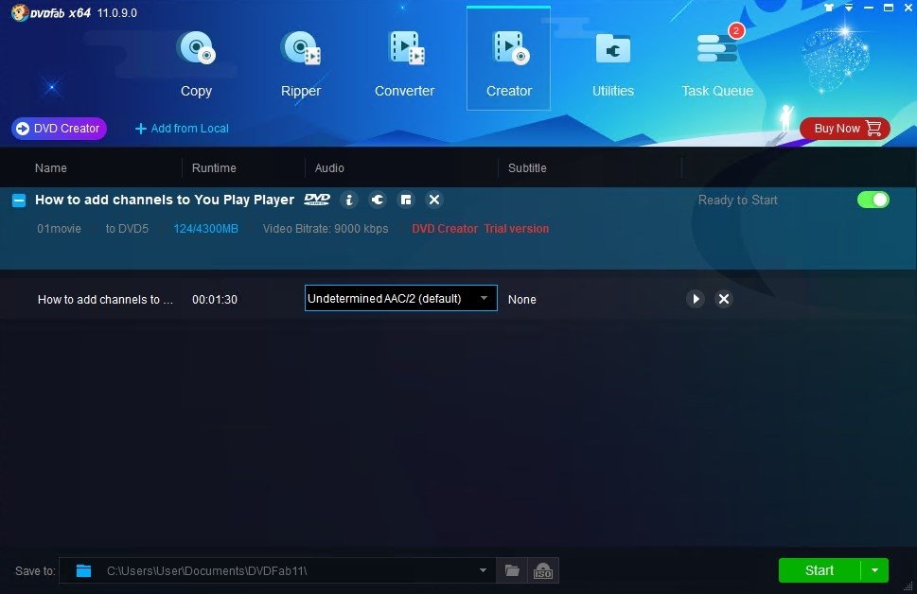917x594 pixels.
Task: Open advanced settings wrench icon
Action: click(x=378, y=200)
